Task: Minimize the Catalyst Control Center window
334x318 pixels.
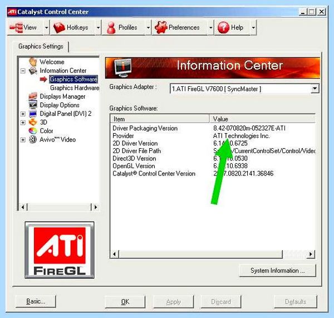Action: (x=303, y=12)
